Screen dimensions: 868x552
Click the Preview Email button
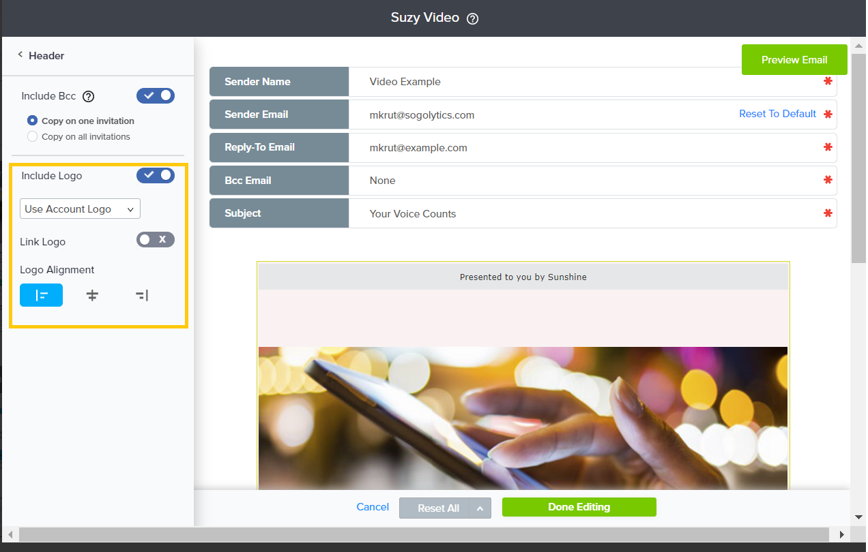point(794,60)
